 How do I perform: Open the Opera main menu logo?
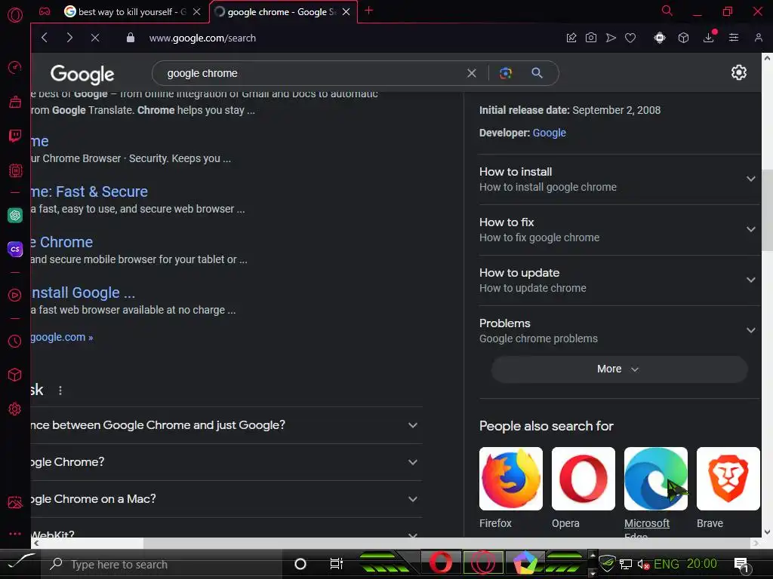click(x=15, y=15)
